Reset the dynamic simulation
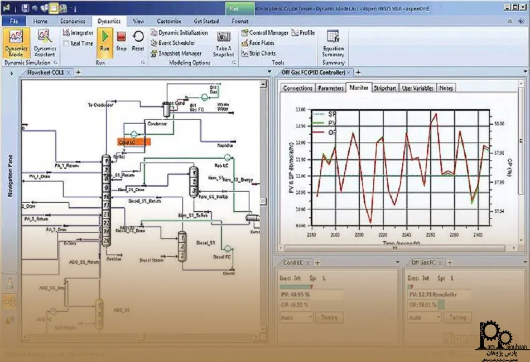 (138, 40)
